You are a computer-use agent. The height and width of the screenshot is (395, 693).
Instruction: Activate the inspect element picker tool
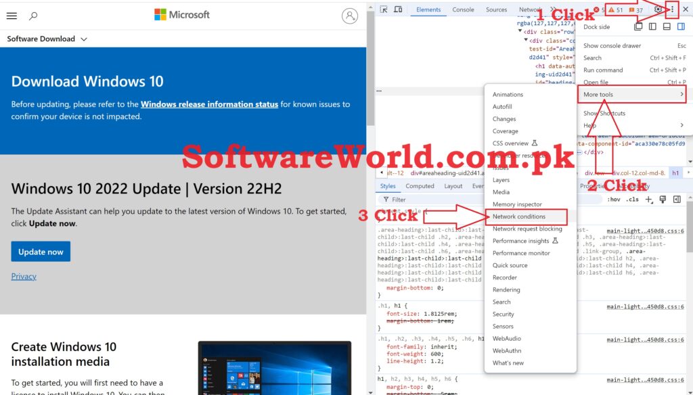click(x=384, y=9)
